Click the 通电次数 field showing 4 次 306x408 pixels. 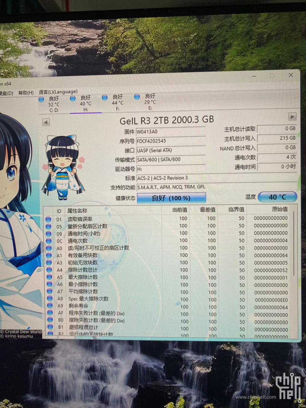pos(277,157)
